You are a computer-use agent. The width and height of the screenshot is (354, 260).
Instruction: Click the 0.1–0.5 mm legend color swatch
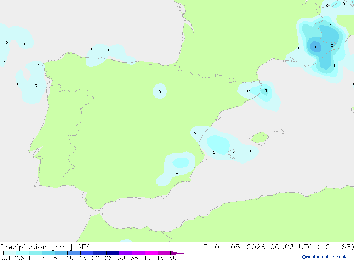point(10,253)
